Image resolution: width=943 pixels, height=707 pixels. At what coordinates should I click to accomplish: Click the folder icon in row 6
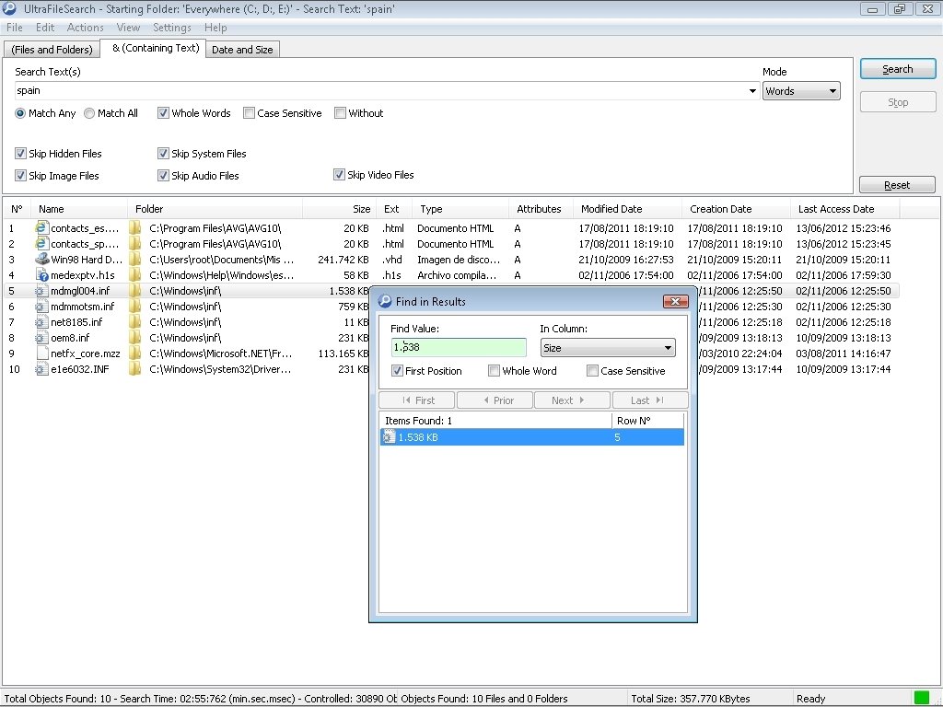click(136, 306)
